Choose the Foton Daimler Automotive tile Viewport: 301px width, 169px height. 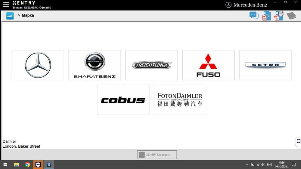[x=180, y=100]
